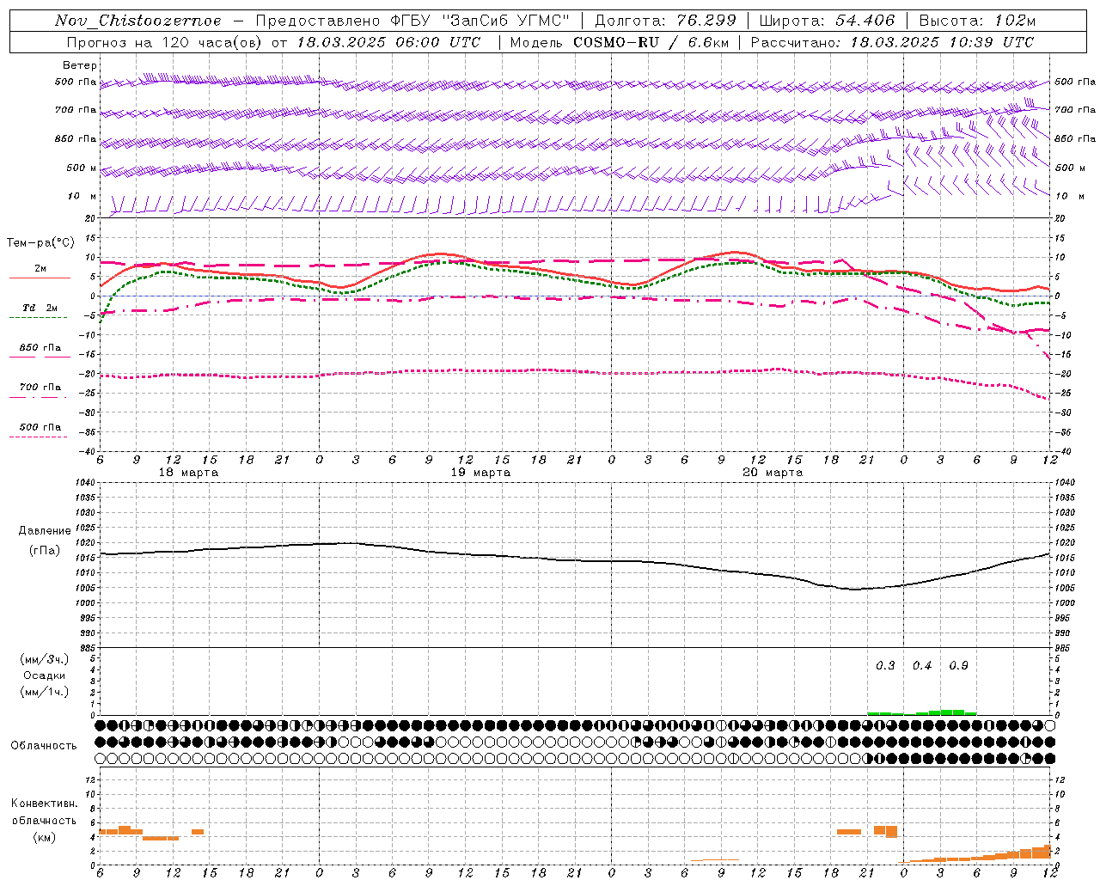
Task: Click the "(гПа)" unit under Давление
Action: [45, 550]
